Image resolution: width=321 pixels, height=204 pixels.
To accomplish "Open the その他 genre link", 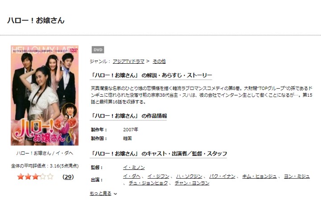I will (159, 61).
